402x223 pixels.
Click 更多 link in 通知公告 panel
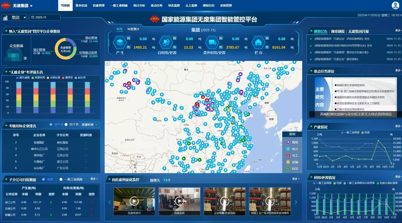coord(398,31)
